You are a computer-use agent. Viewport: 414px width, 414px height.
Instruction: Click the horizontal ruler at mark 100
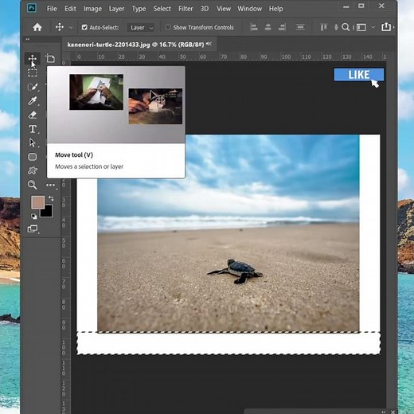pos(286,57)
